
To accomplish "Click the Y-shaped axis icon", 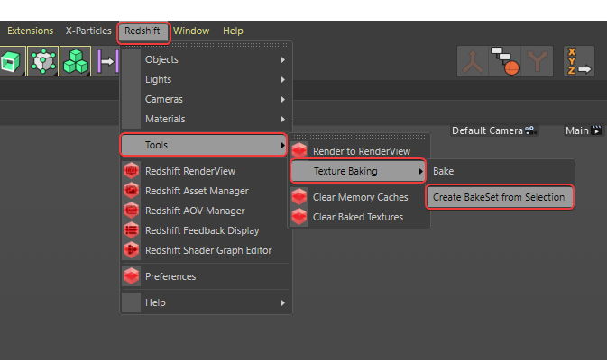I will click(537, 61).
